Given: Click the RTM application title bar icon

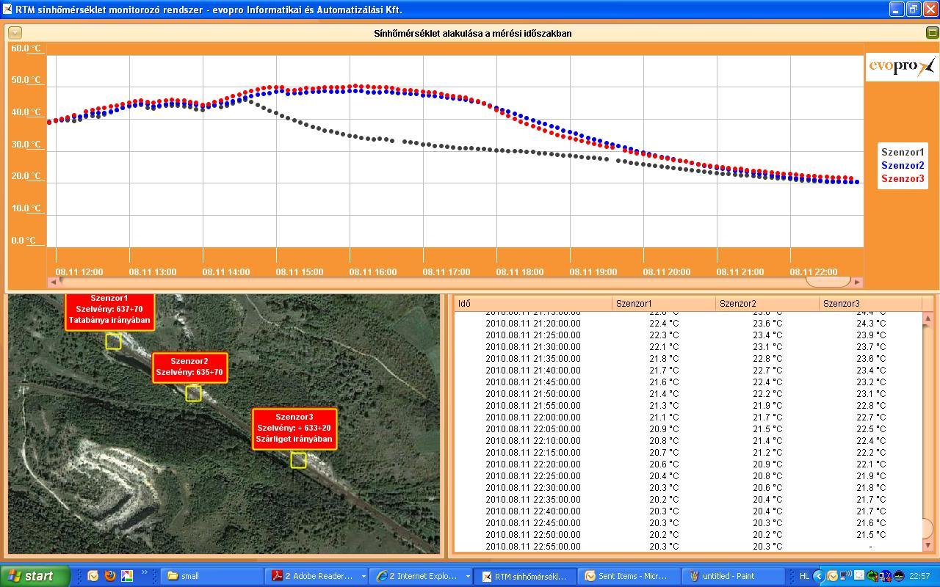Looking at the screenshot, I should [7, 10].
